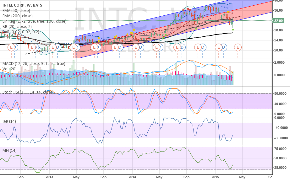Click the Sep label just before 2013

tap(20, 177)
